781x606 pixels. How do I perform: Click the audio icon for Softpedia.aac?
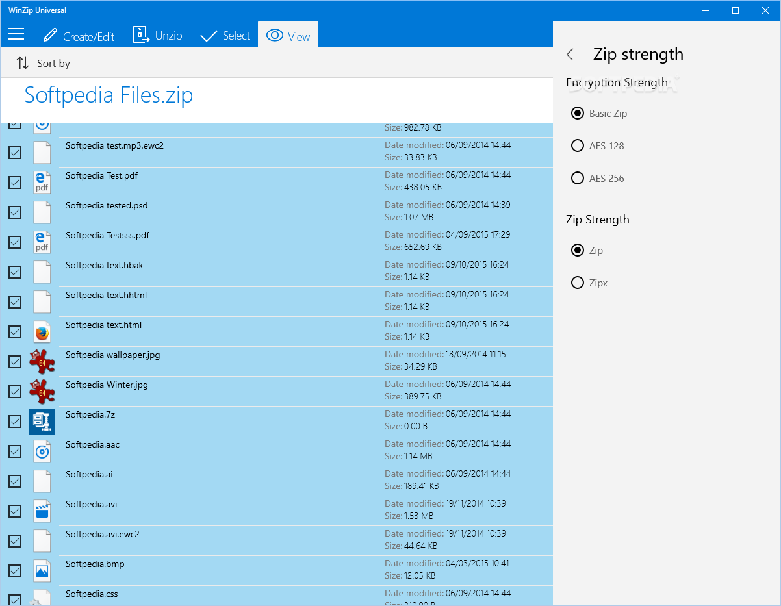pyautogui.click(x=42, y=451)
